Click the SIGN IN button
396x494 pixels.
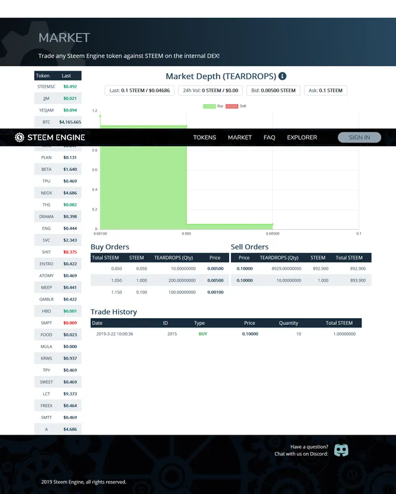359,137
